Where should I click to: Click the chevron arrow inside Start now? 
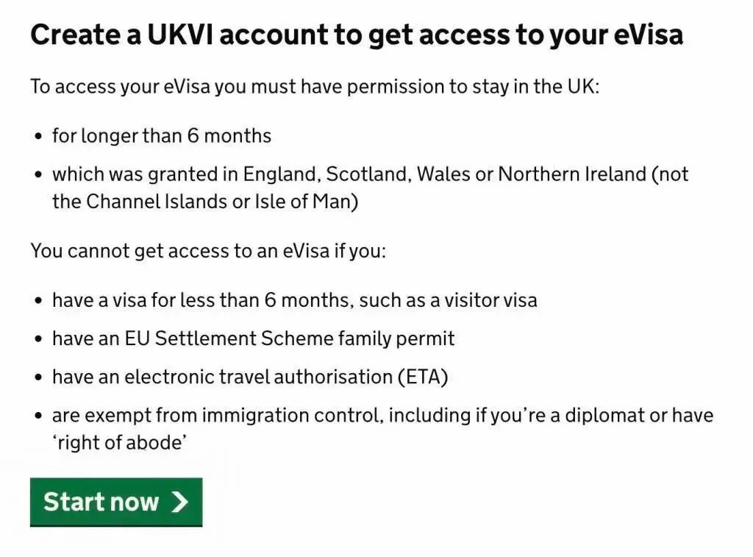tap(179, 502)
